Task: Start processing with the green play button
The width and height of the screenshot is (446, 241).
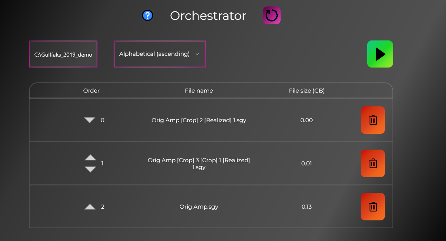Action: coord(380,54)
